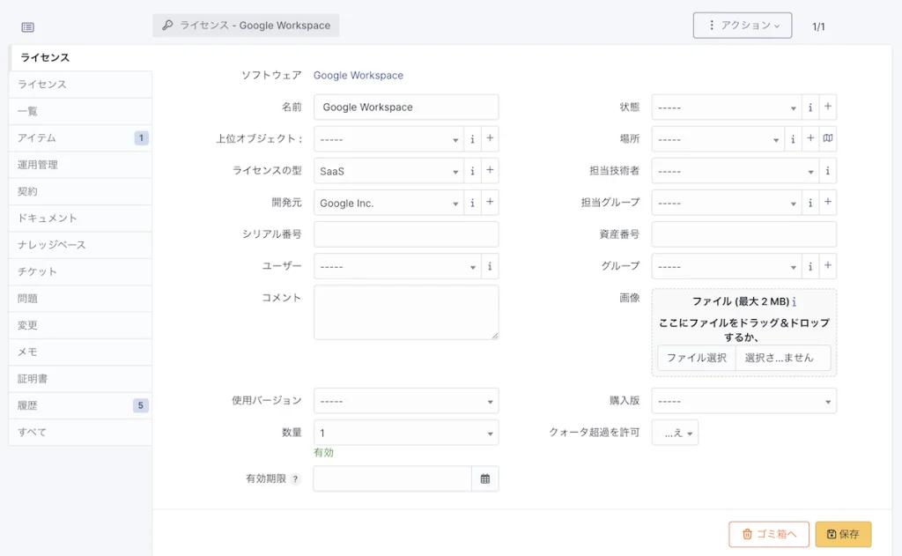Screen dimensions: 902x556
Task: Focus the 有効期限 date input
Action: point(393,478)
